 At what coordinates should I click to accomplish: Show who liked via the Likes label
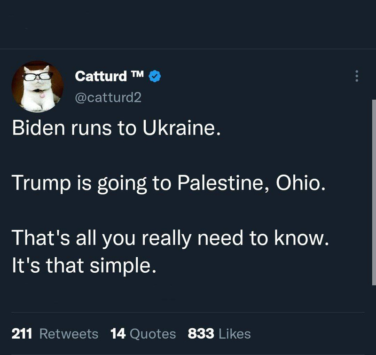[235, 334]
